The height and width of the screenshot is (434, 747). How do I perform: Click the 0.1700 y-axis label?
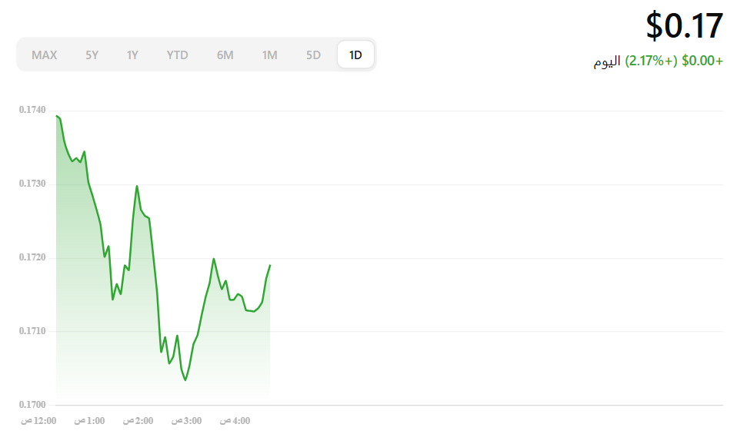32,404
